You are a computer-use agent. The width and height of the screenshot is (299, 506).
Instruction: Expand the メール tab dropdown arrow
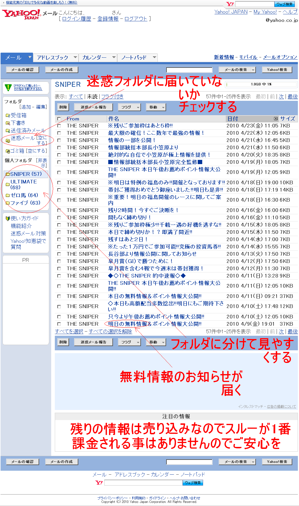coord(30,57)
